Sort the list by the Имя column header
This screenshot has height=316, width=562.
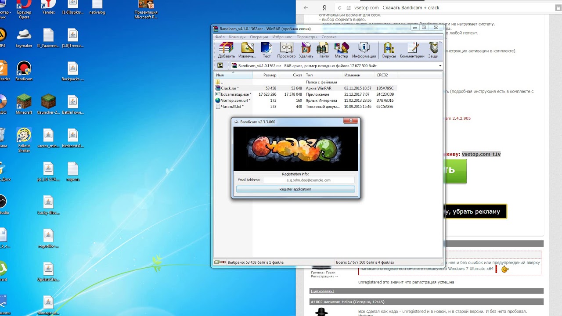[233, 75]
